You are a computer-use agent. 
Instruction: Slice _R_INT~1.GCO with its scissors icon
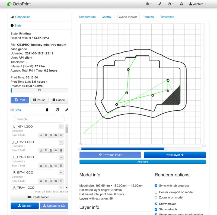click(46, 181)
